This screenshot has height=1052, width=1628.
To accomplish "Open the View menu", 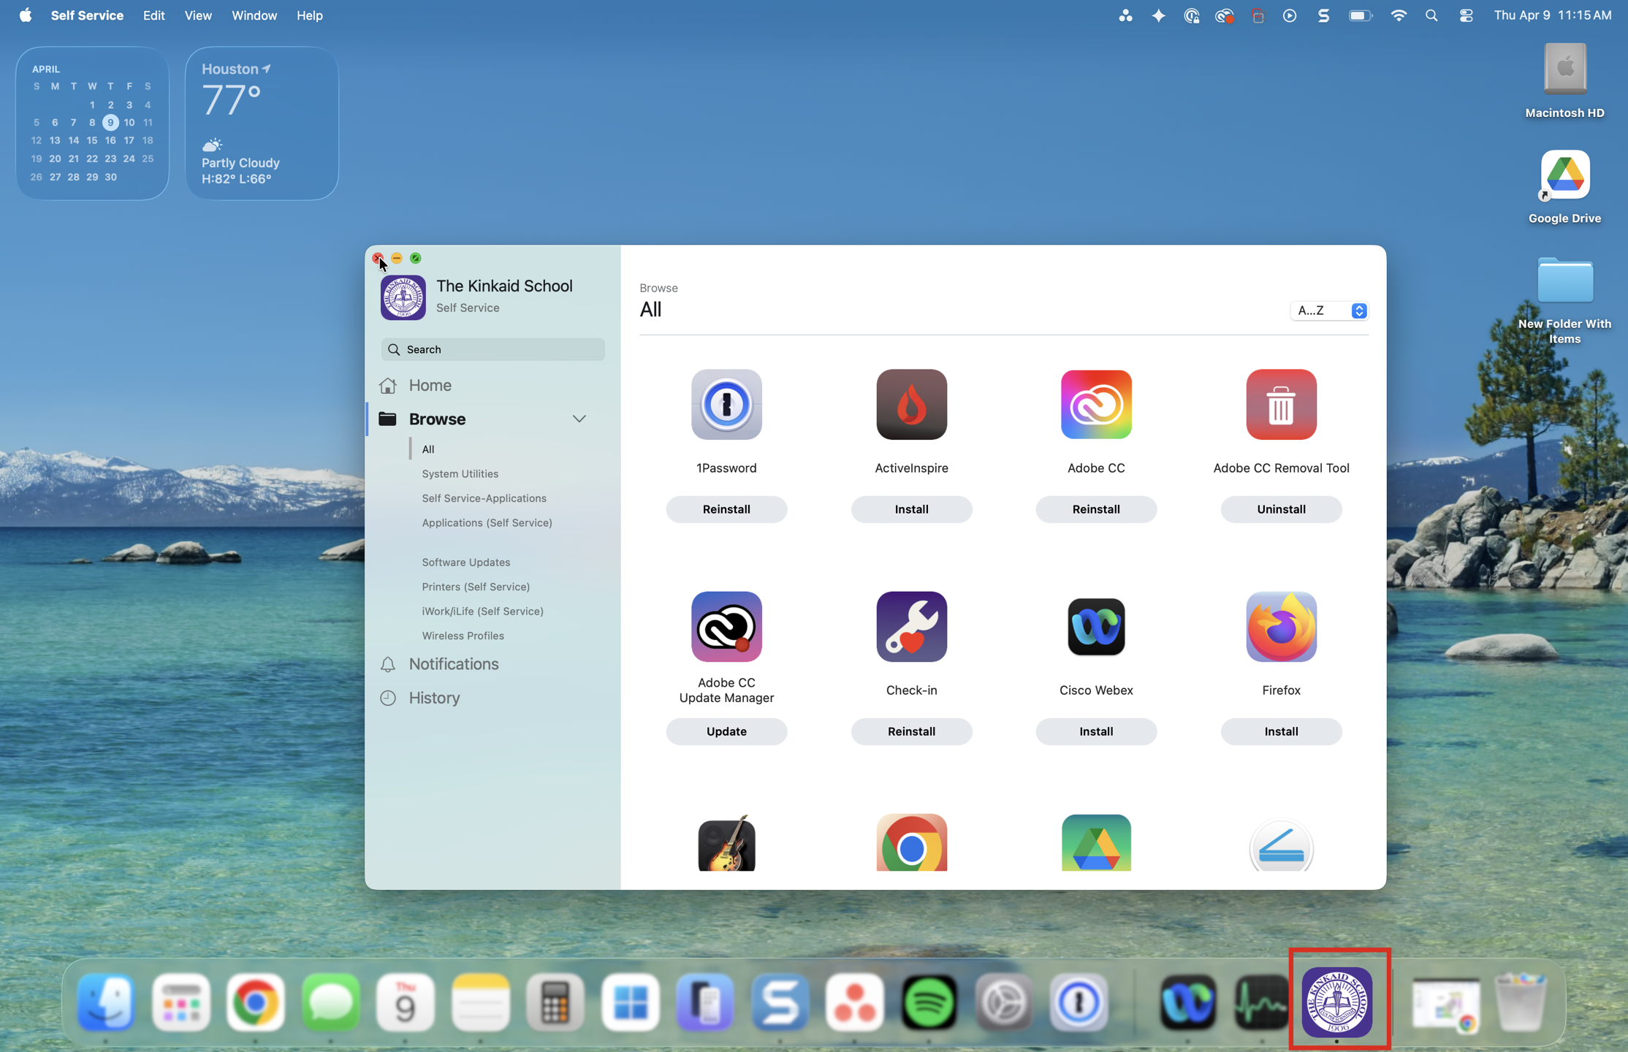I will tap(197, 15).
